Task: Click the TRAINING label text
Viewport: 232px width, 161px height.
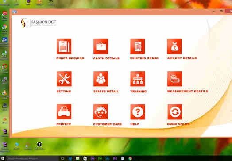Action: point(139,92)
